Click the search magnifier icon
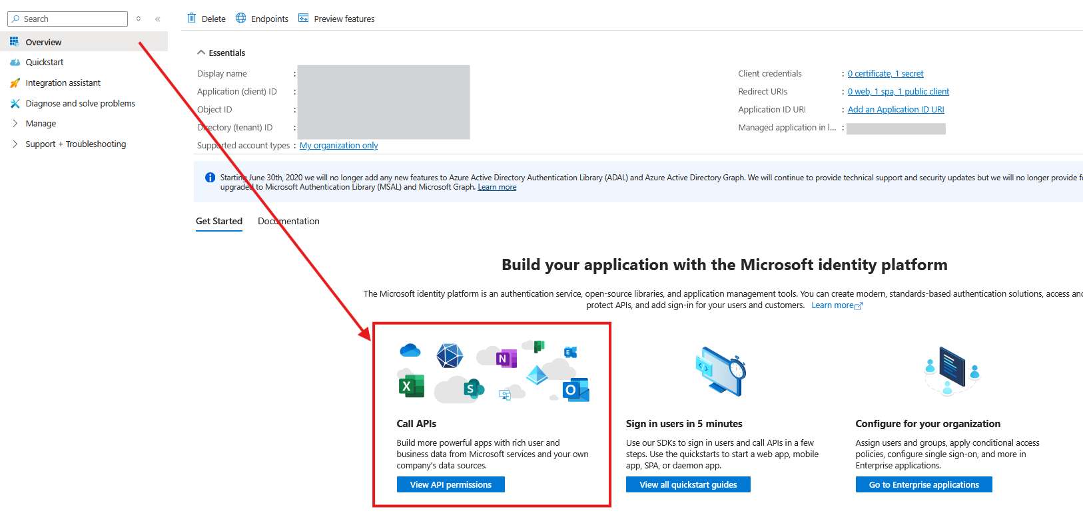The width and height of the screenshot is (1083, 513). 16,19
